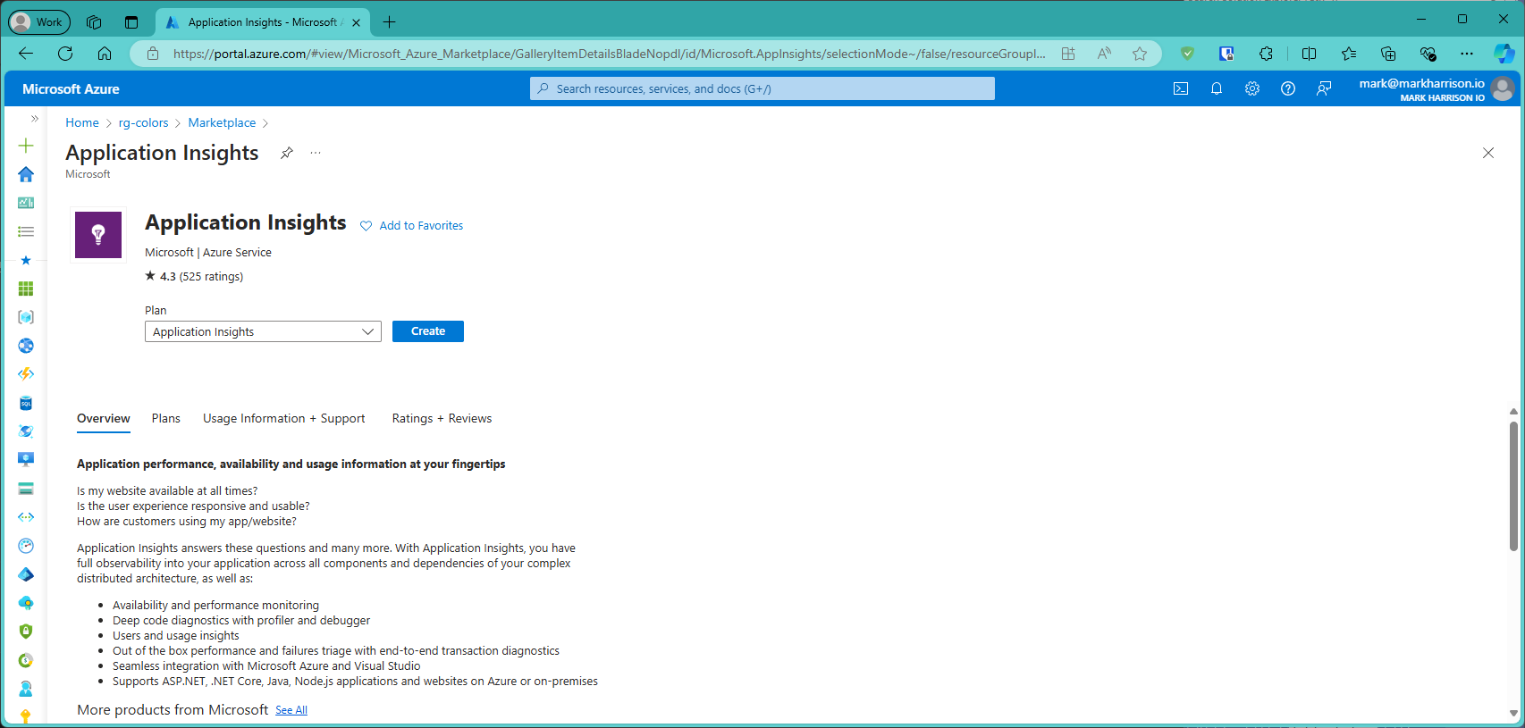Image resolution: width=1525 pixels, height=728 pixels.
Task: Open the All services list icon
Action: point(26,231)
